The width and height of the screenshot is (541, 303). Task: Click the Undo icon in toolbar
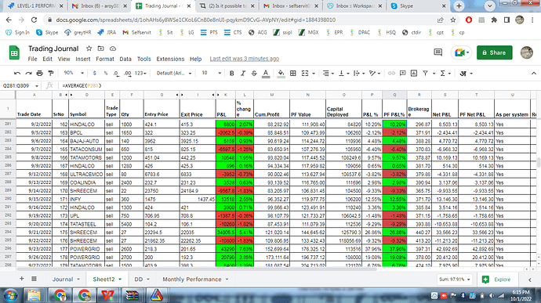pos(17,73)
